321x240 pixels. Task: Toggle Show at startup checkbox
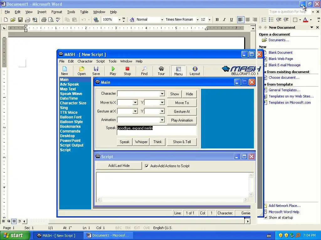(266, 217)
